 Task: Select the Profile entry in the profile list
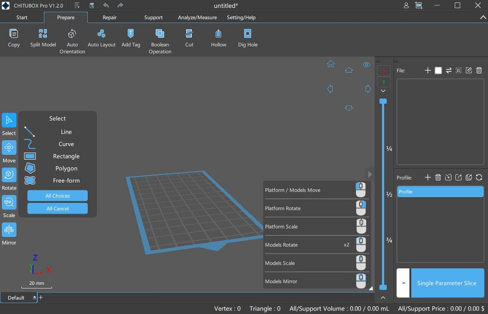(x=439, y=191)
